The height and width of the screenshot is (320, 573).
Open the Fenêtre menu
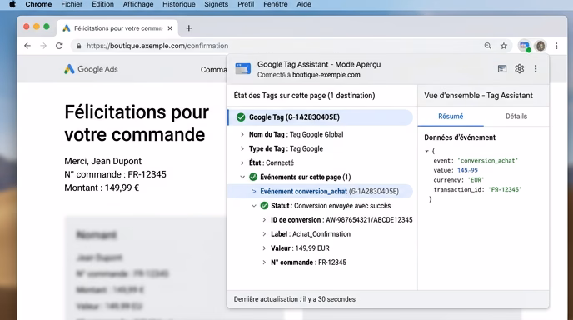pyautogui.click(x=275, y=4)
